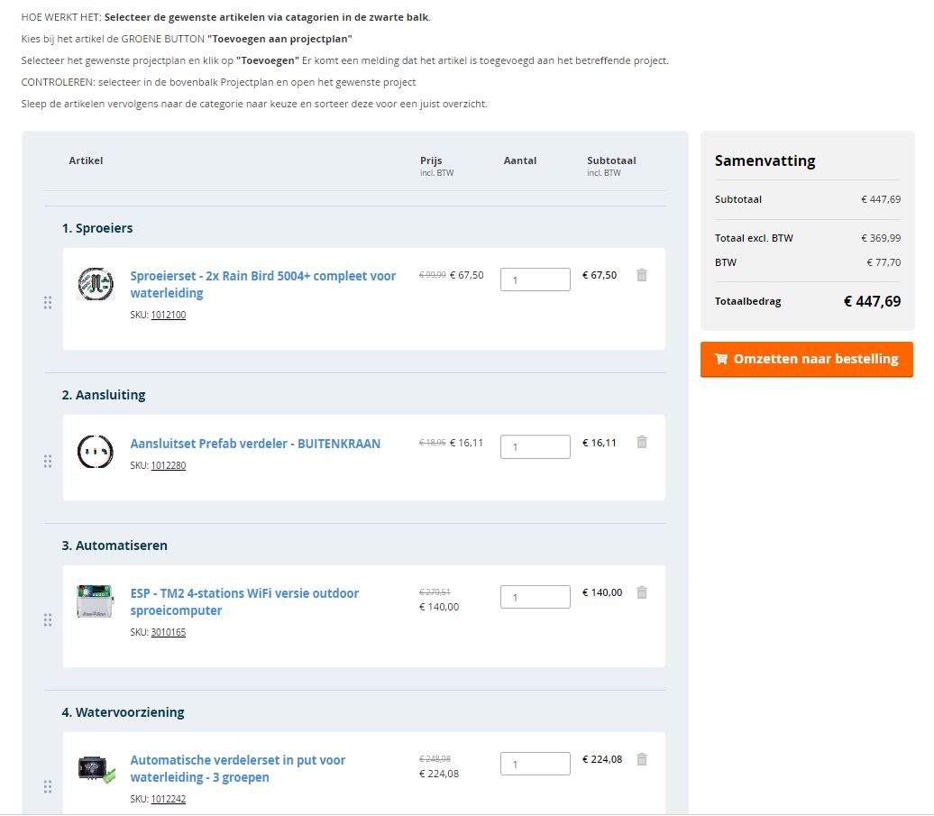Click the cart icon in the orange button
934x816 pixels.
click(721, 359)
